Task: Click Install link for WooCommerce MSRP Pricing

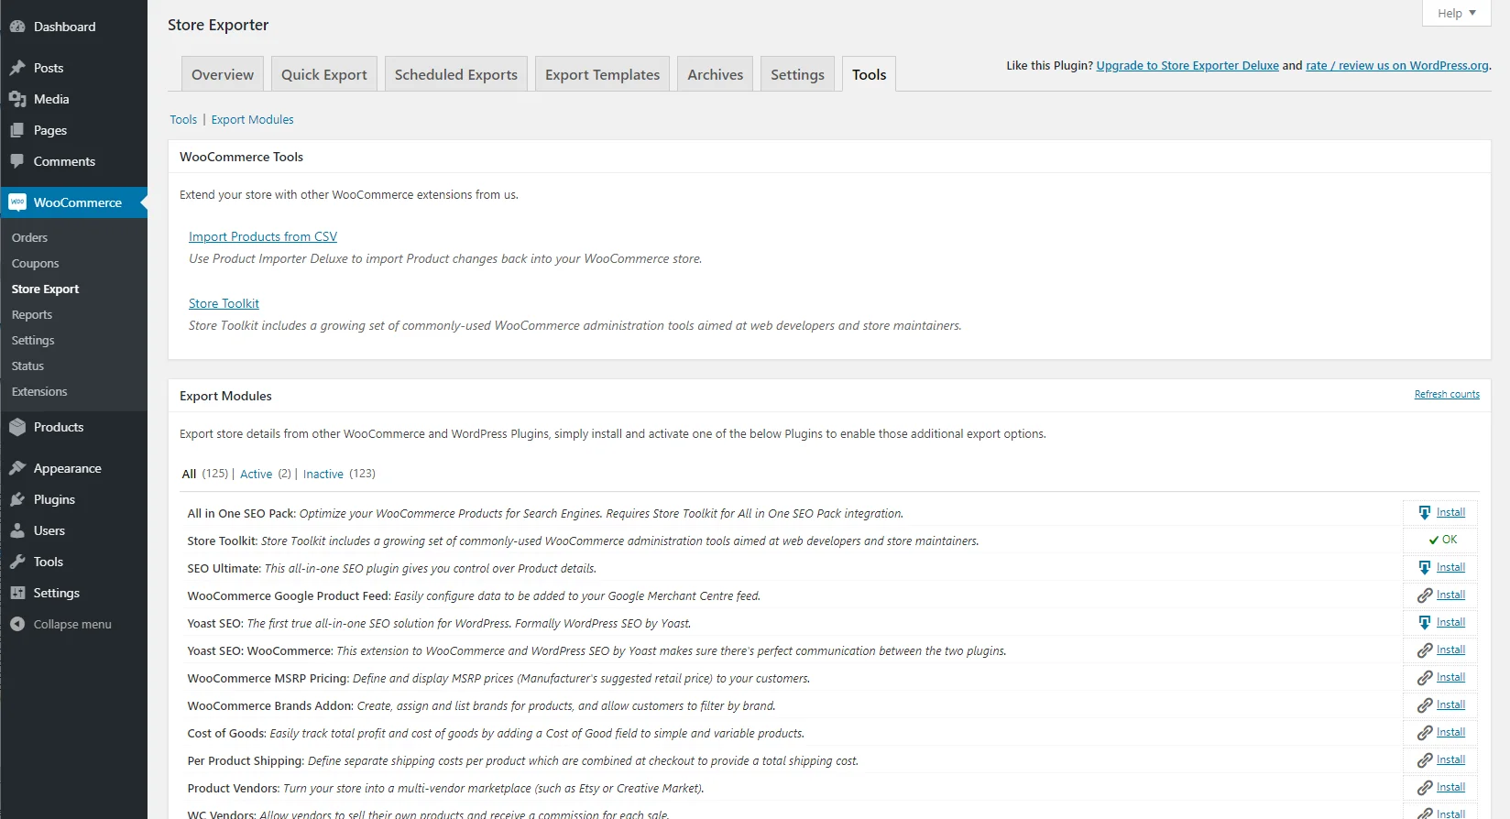Action: (1450, 677)
